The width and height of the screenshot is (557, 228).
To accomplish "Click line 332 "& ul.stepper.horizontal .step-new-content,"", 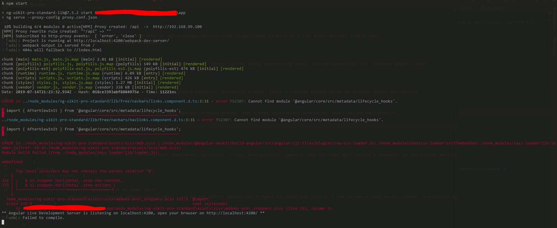I will pos(74,181).
